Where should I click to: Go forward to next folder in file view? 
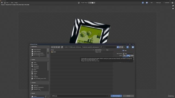54,47
